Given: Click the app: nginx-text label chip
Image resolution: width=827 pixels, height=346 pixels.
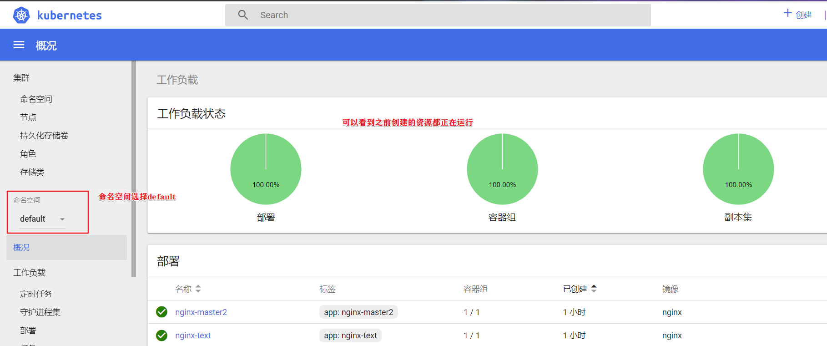Looking at the screenshot, I should 350,336.
